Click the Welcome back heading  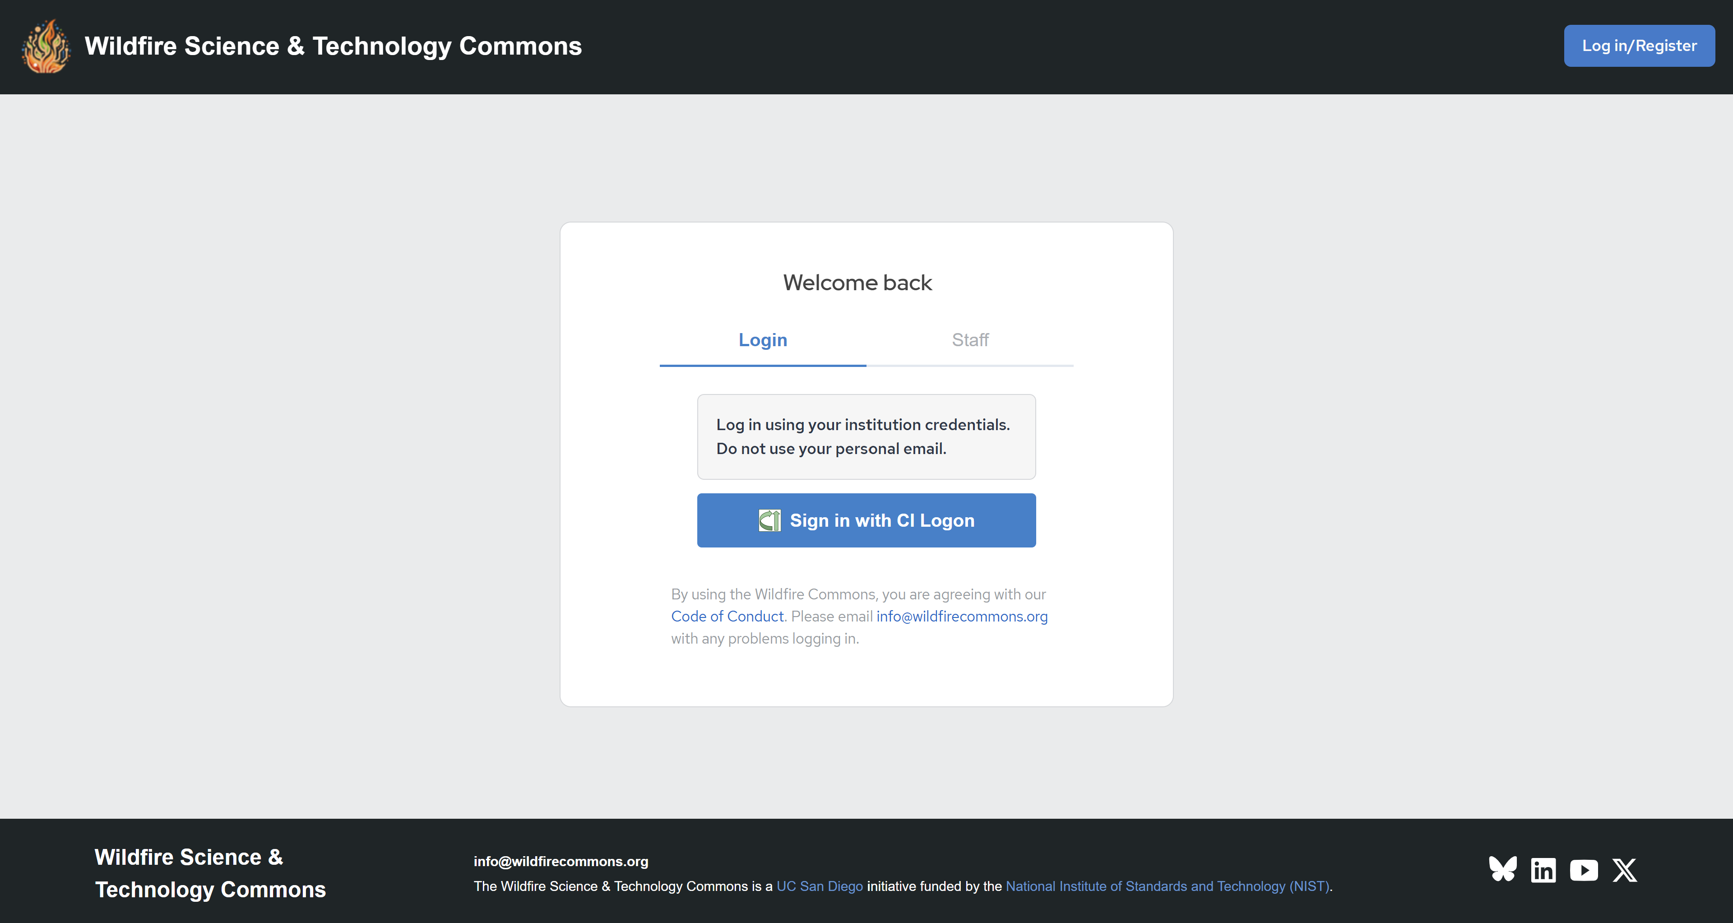tap(857, 283)
